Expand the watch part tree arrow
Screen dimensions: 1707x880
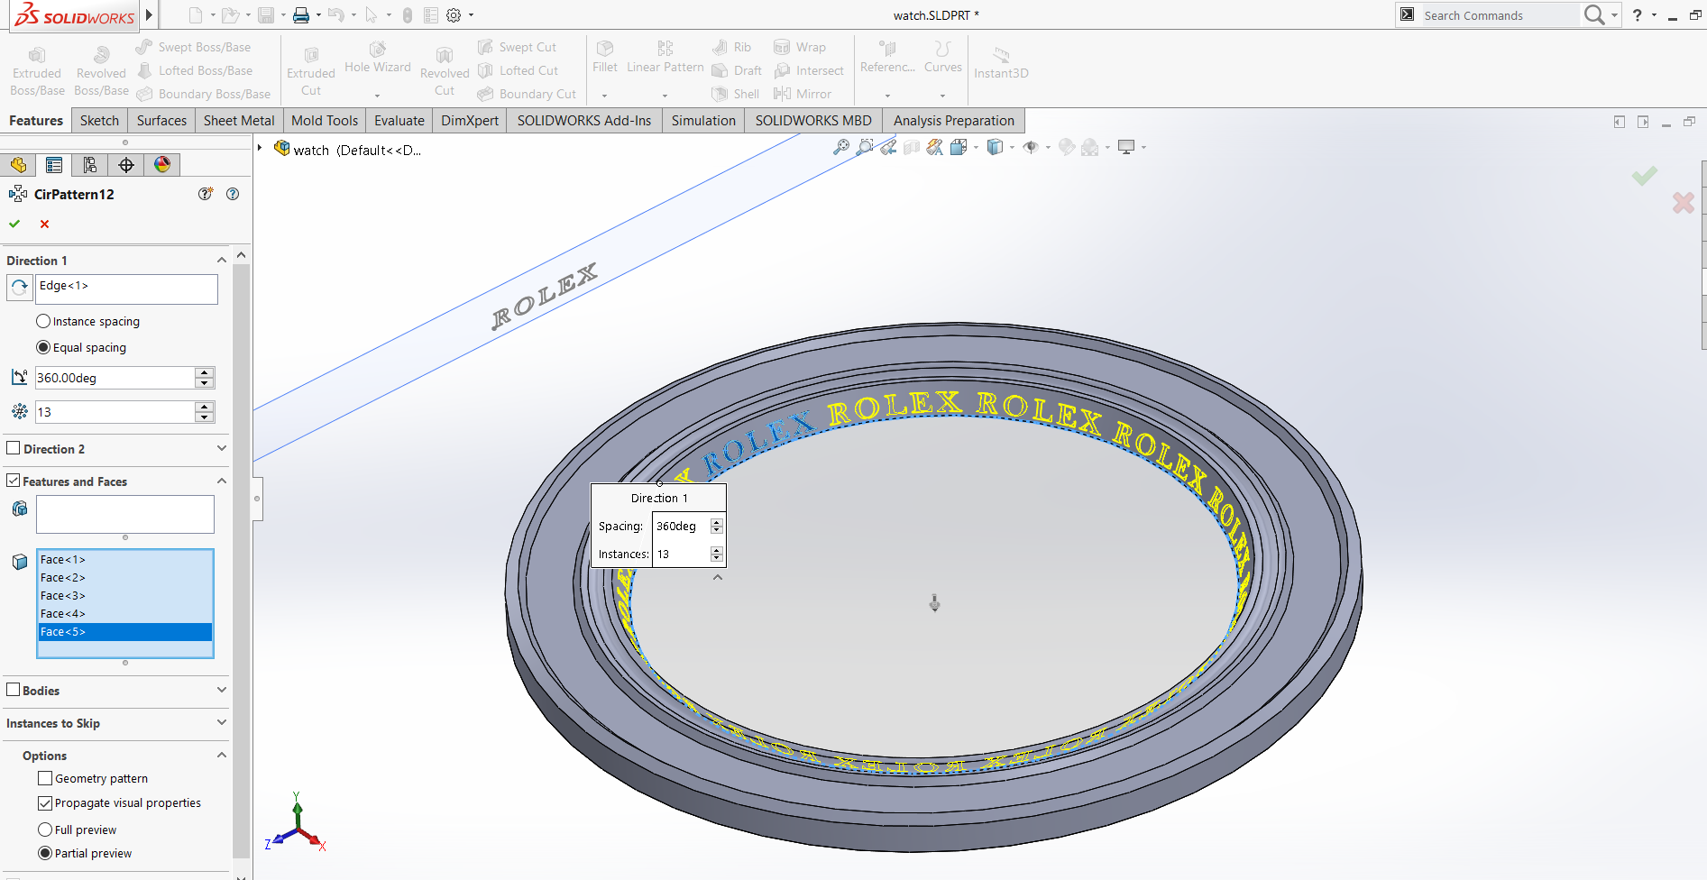click(x=260, y=148)
